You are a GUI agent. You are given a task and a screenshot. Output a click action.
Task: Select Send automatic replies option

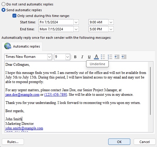[3, 10]
